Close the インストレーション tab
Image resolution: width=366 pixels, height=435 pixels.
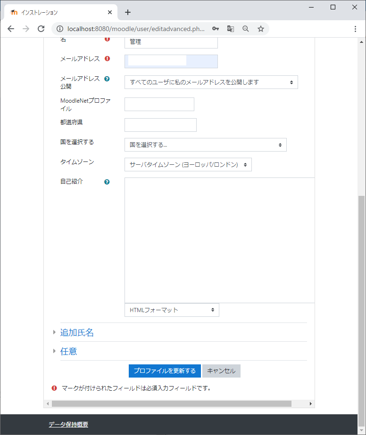(110, 12)
